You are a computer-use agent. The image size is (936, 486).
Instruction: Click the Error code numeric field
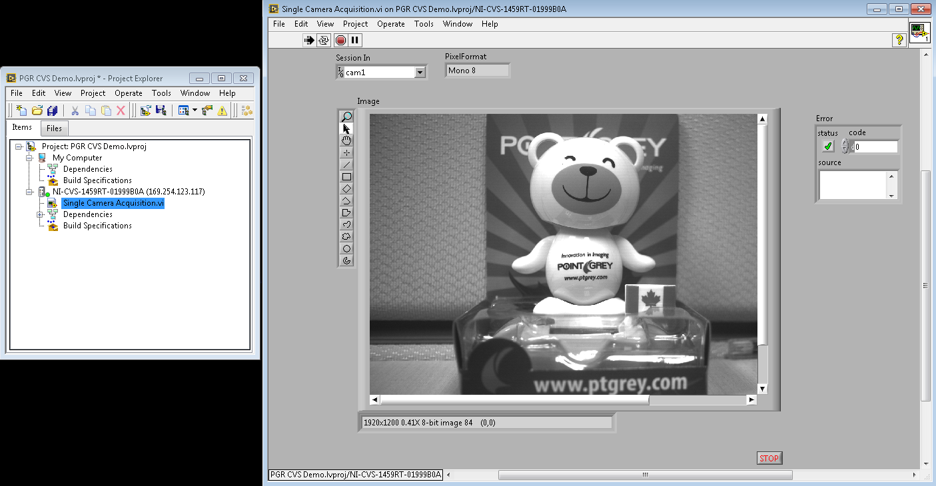tap(875, 147)
